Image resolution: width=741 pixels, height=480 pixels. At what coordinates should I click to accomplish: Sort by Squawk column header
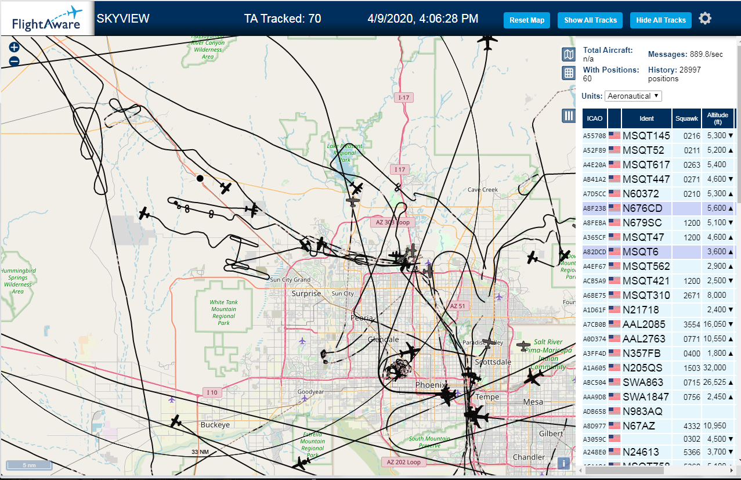686,118
